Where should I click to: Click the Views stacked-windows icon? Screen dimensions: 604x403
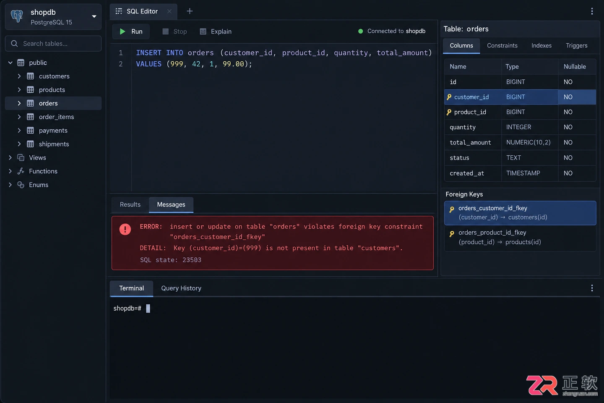pos(21,157)
